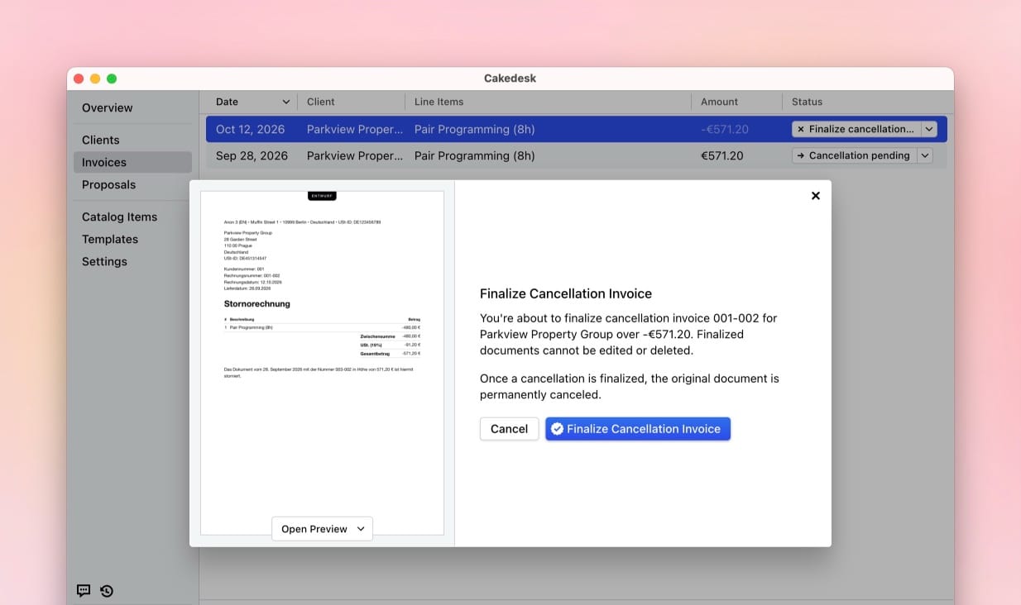Click Pair Programming (8h) in Sep 28 row
This screenshot has height=605, width=1021.
pos(474,155)
